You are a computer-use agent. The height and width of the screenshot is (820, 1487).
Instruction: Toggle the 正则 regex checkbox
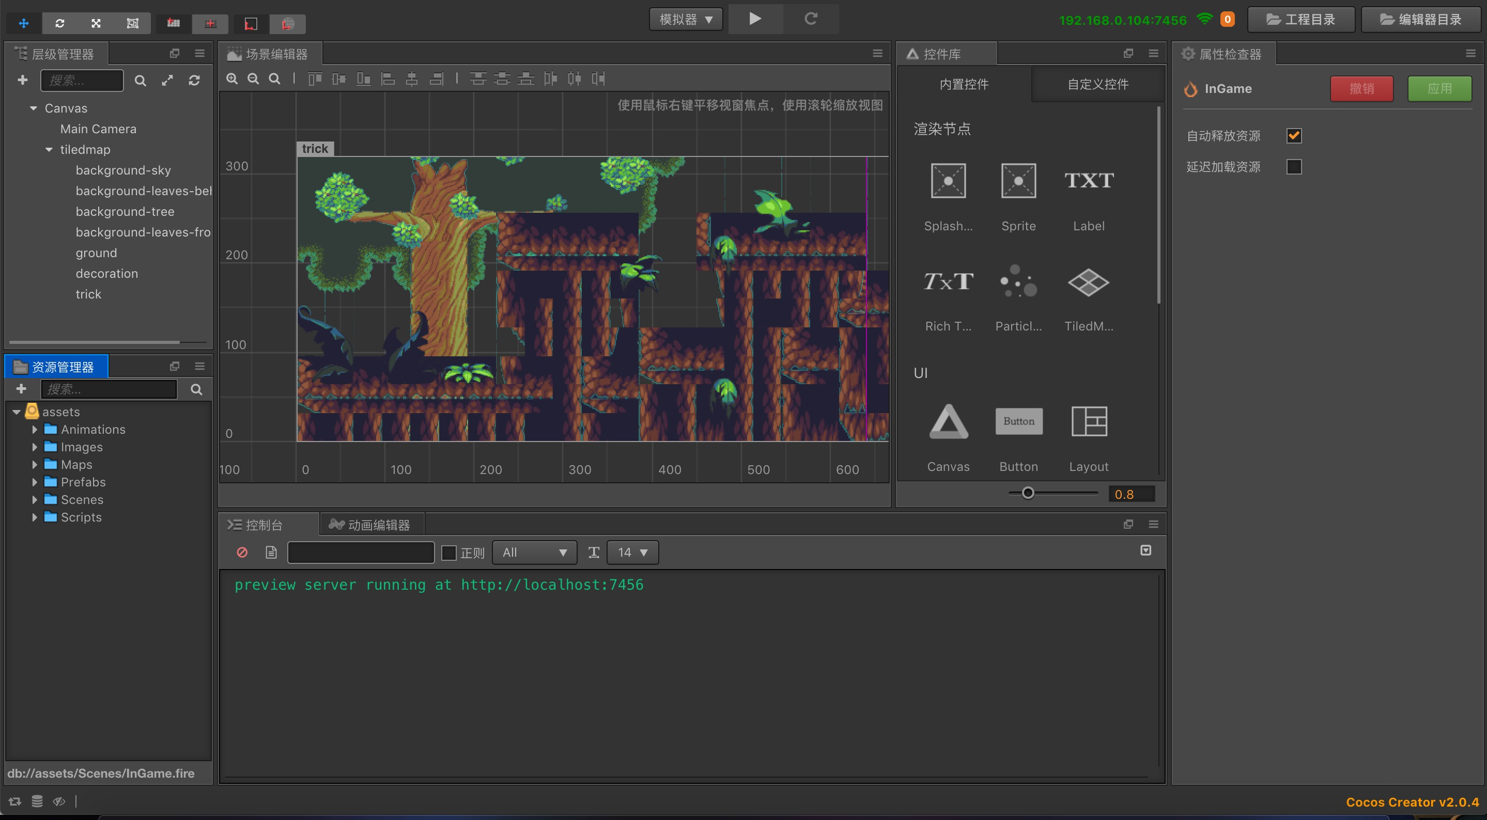click(x=448, y=553)
